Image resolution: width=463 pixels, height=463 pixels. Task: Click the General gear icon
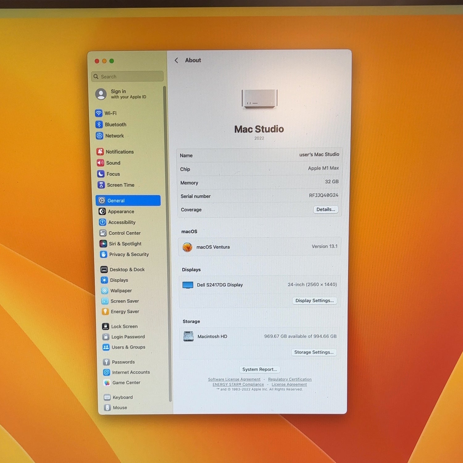pos(102,201)
